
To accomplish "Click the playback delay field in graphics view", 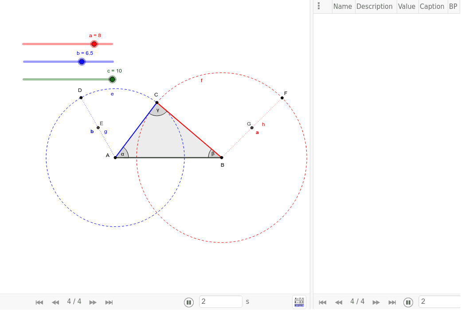I will [221, 302].
